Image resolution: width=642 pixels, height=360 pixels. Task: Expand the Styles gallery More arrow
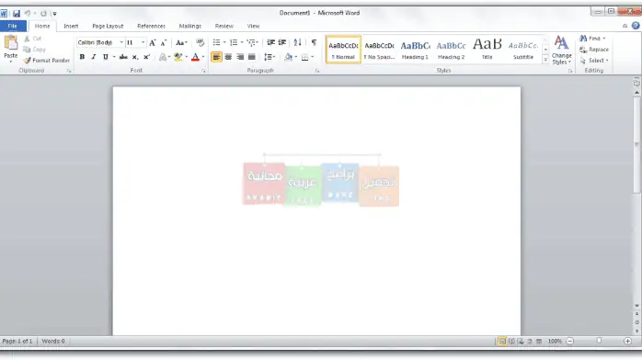(x=545, y=60)
